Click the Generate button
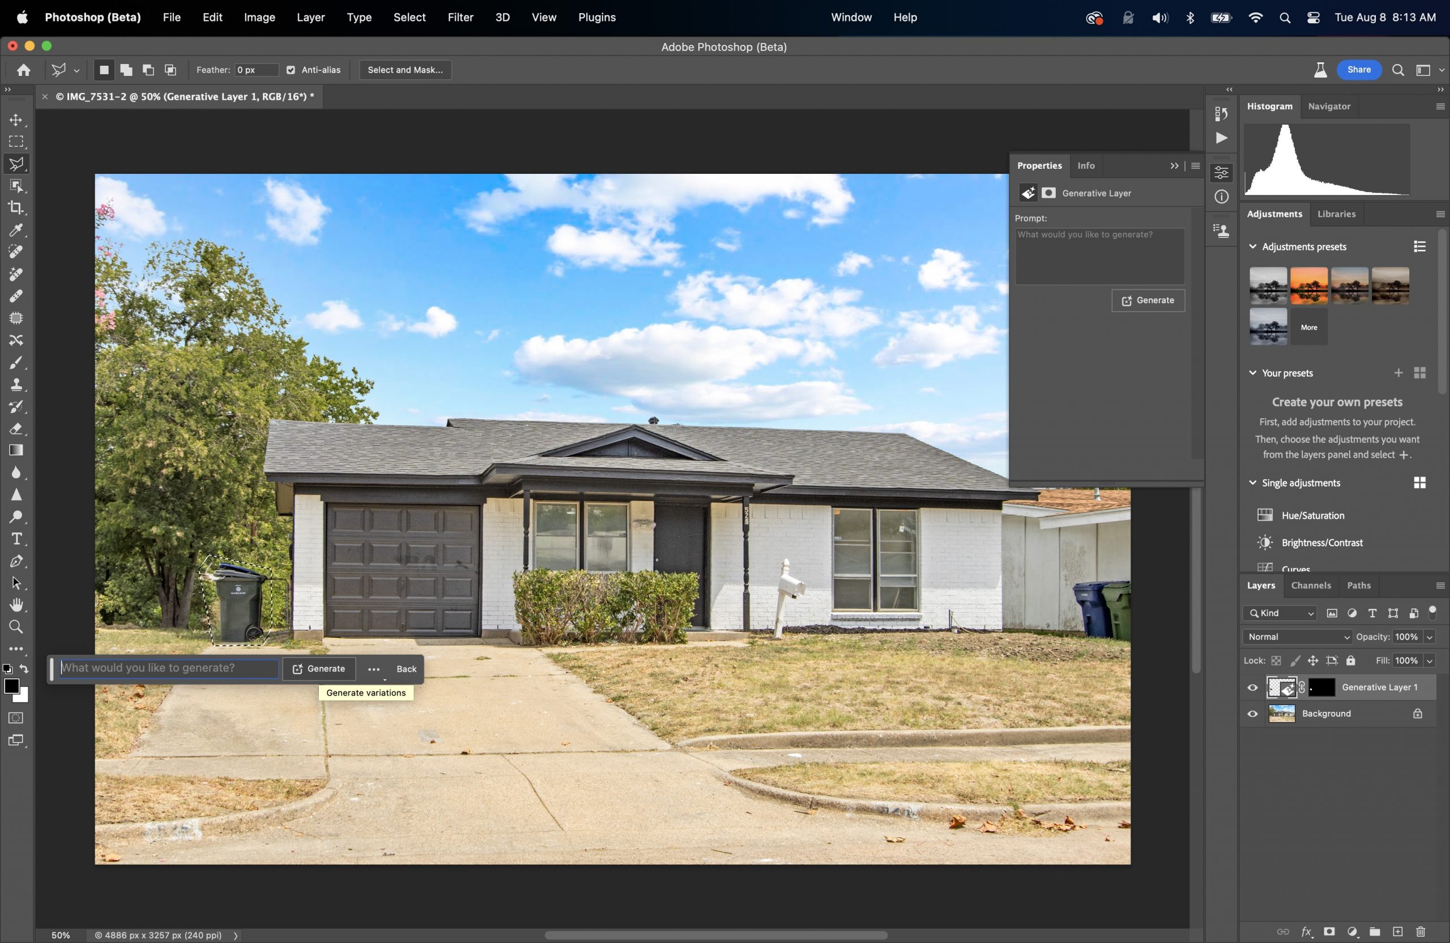The width and height of the screenshot is (1450, 943). tap(1148, 300)
